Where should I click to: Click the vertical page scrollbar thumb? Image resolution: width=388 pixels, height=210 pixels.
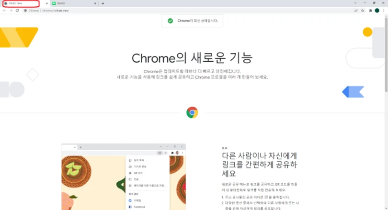tap(386, 55)
